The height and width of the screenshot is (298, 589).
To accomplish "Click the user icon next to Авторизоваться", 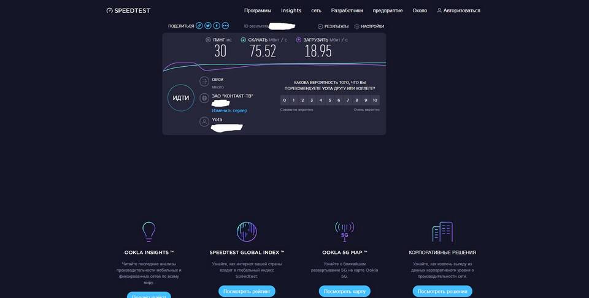I will (x=439, y=10).
